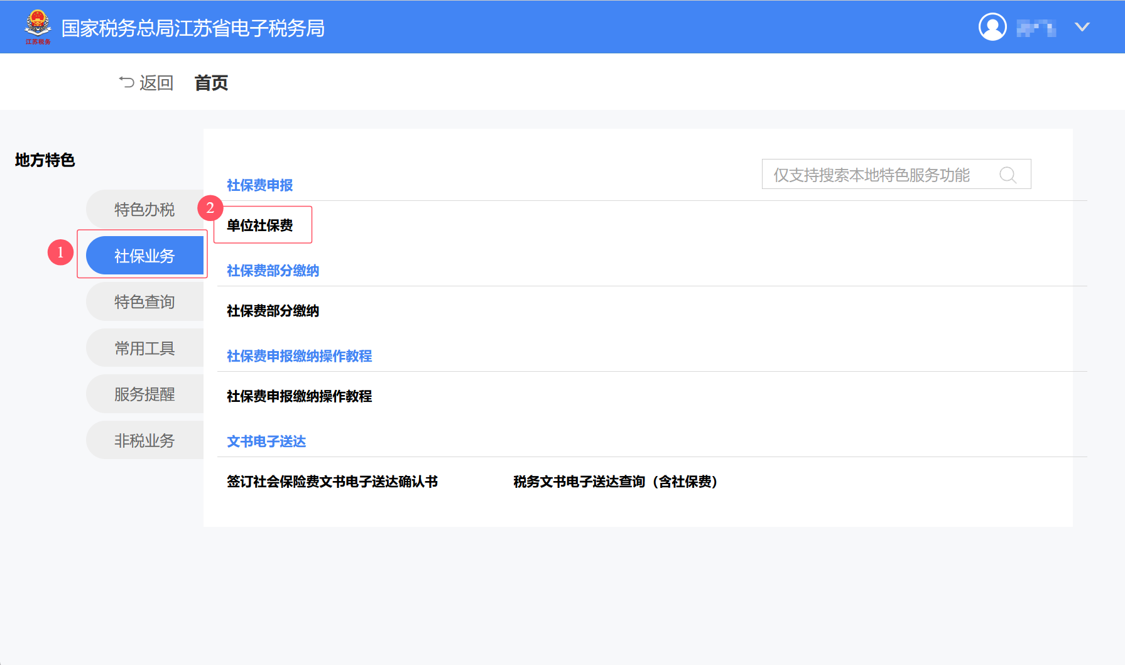The height and width of the screenshot is (665, 1125).
Task: Open the user profile avatar icon
Action: [992, 26]
